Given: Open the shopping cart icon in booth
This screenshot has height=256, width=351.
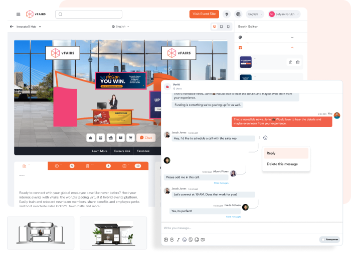Looking at the screenshot, I should click(130, 137).
